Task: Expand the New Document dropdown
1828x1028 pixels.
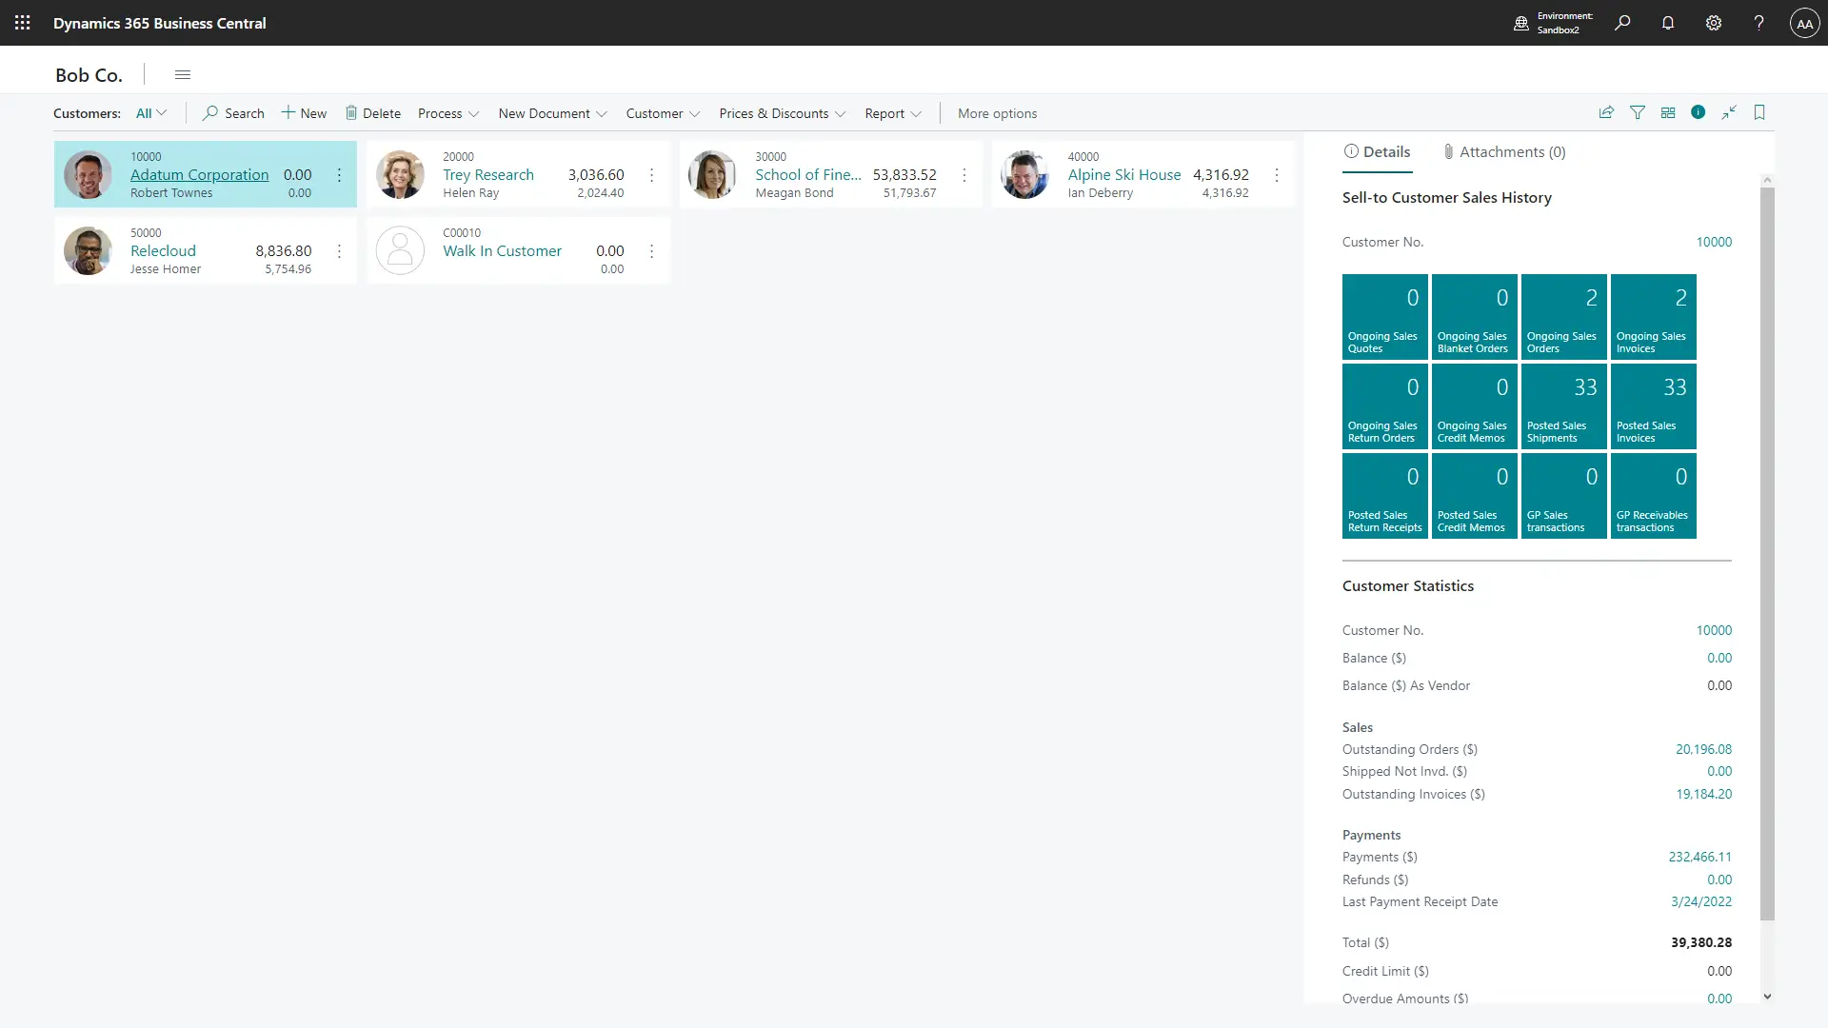Action: click(x=552, y=113)
